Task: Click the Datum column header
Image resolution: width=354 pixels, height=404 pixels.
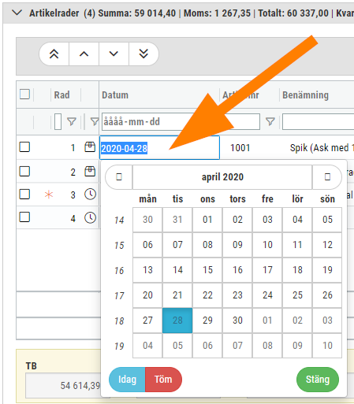Action: [x=115, y=95]
